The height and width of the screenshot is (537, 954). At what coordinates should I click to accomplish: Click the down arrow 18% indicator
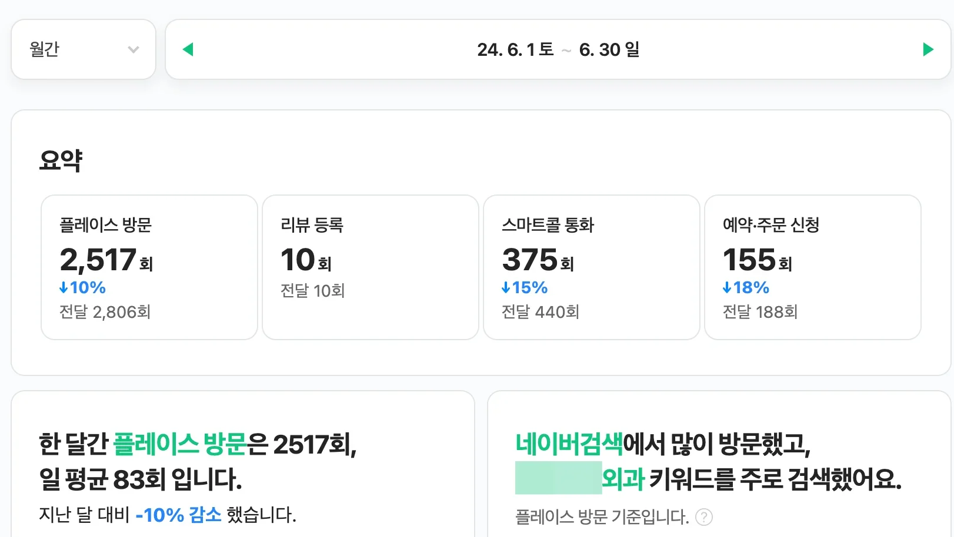746,288
